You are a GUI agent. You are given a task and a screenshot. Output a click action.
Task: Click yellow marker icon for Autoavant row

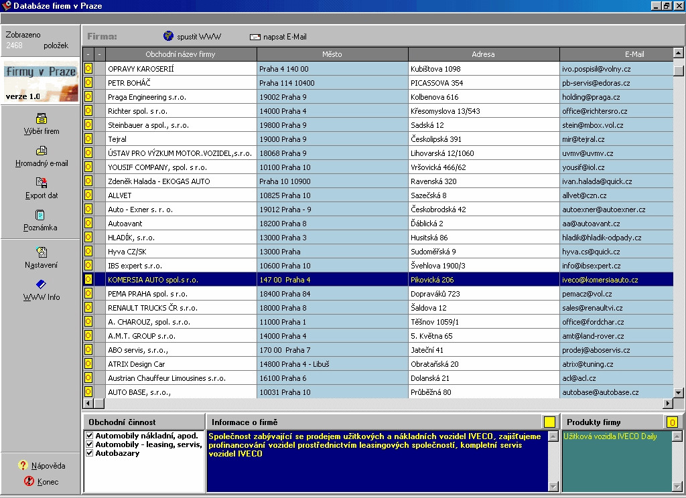tap(88, 223)
